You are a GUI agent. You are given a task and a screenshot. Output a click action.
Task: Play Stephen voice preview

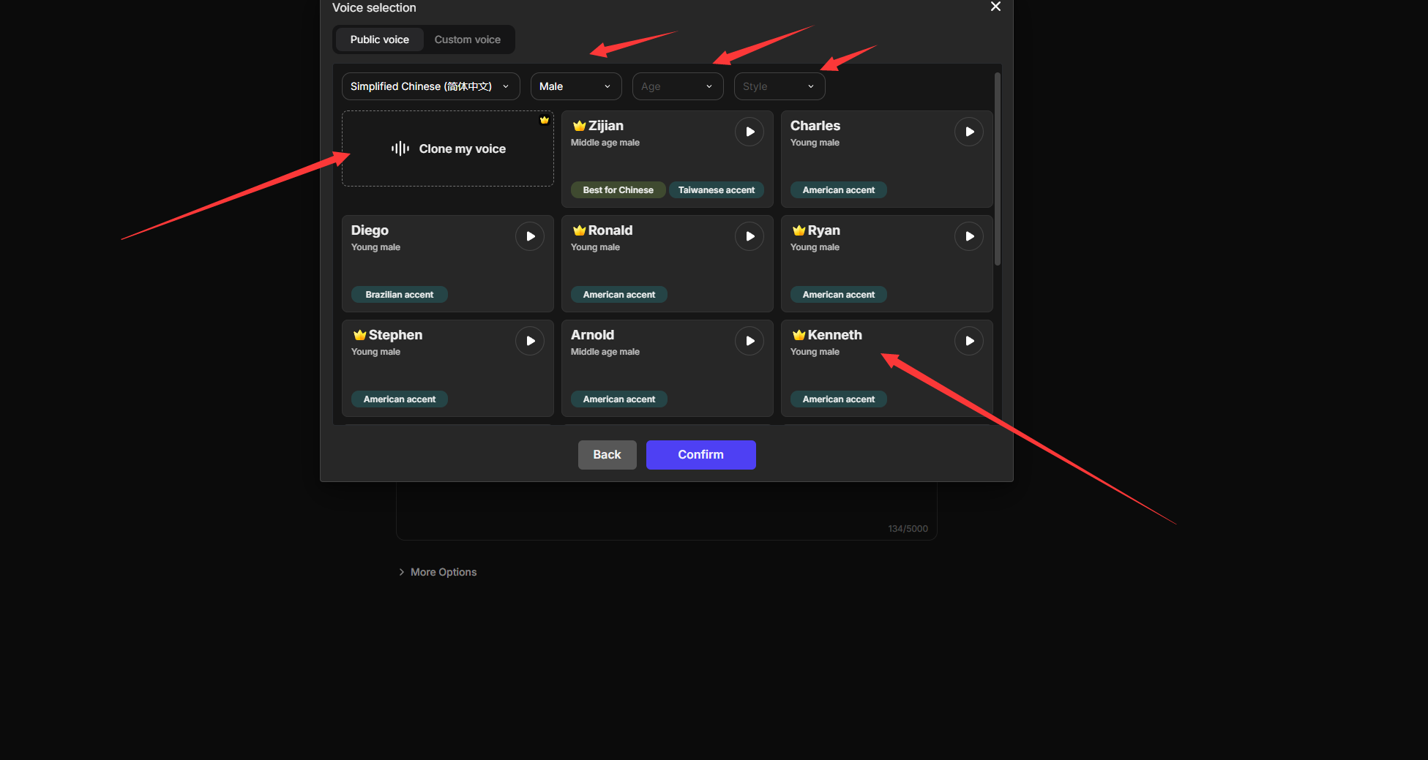pyautogui.click(x=530, y=341)
